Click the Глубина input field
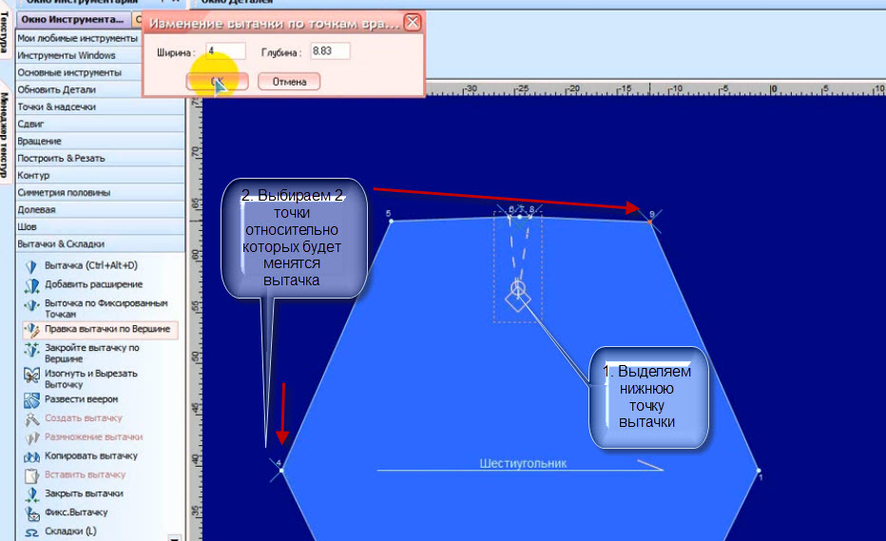This screenshot has height=541, width=886. point(330,51)
